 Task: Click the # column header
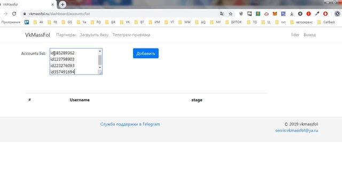29,100
